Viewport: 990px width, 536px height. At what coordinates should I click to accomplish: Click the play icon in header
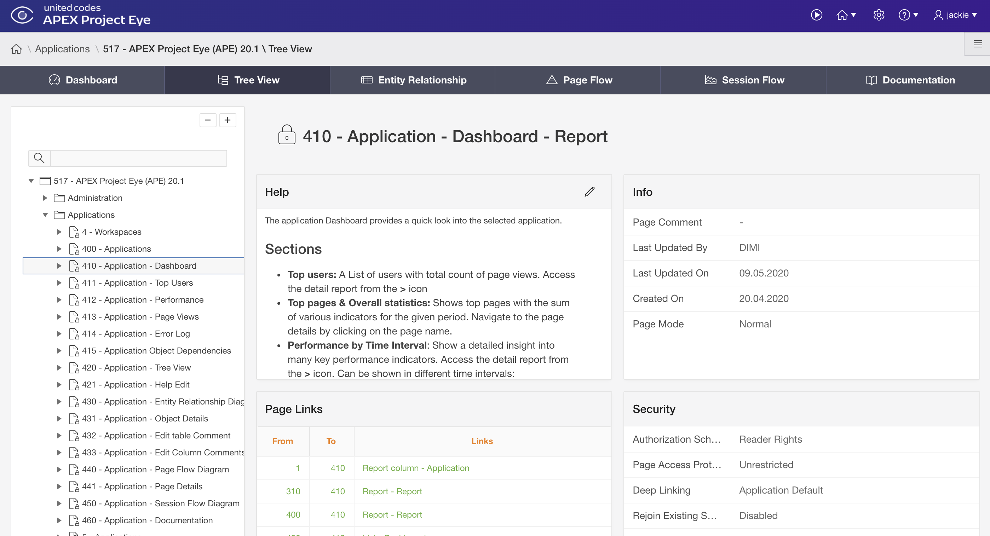[x=816, y=15]
